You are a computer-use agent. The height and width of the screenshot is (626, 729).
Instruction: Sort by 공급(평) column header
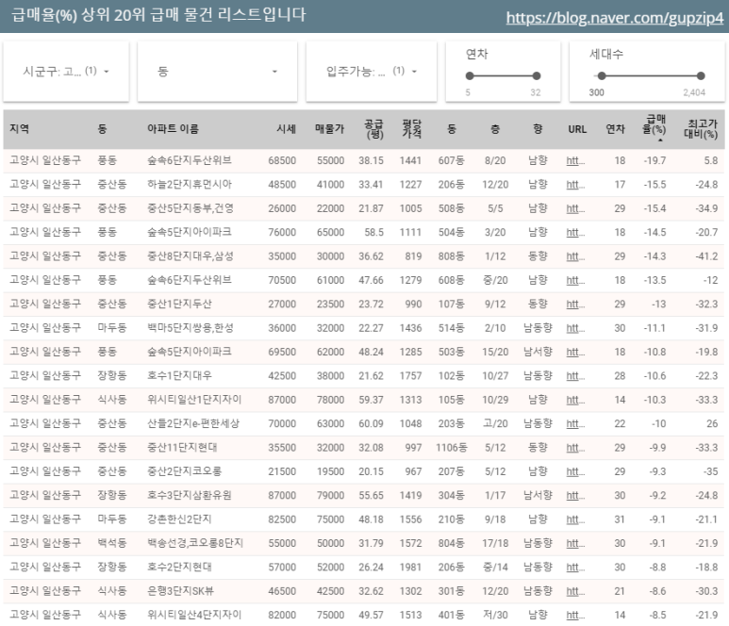(x=373, y=129)
